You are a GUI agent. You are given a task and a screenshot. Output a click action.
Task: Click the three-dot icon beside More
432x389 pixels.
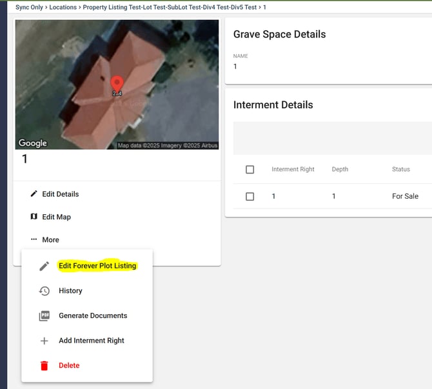pos(34,239)
